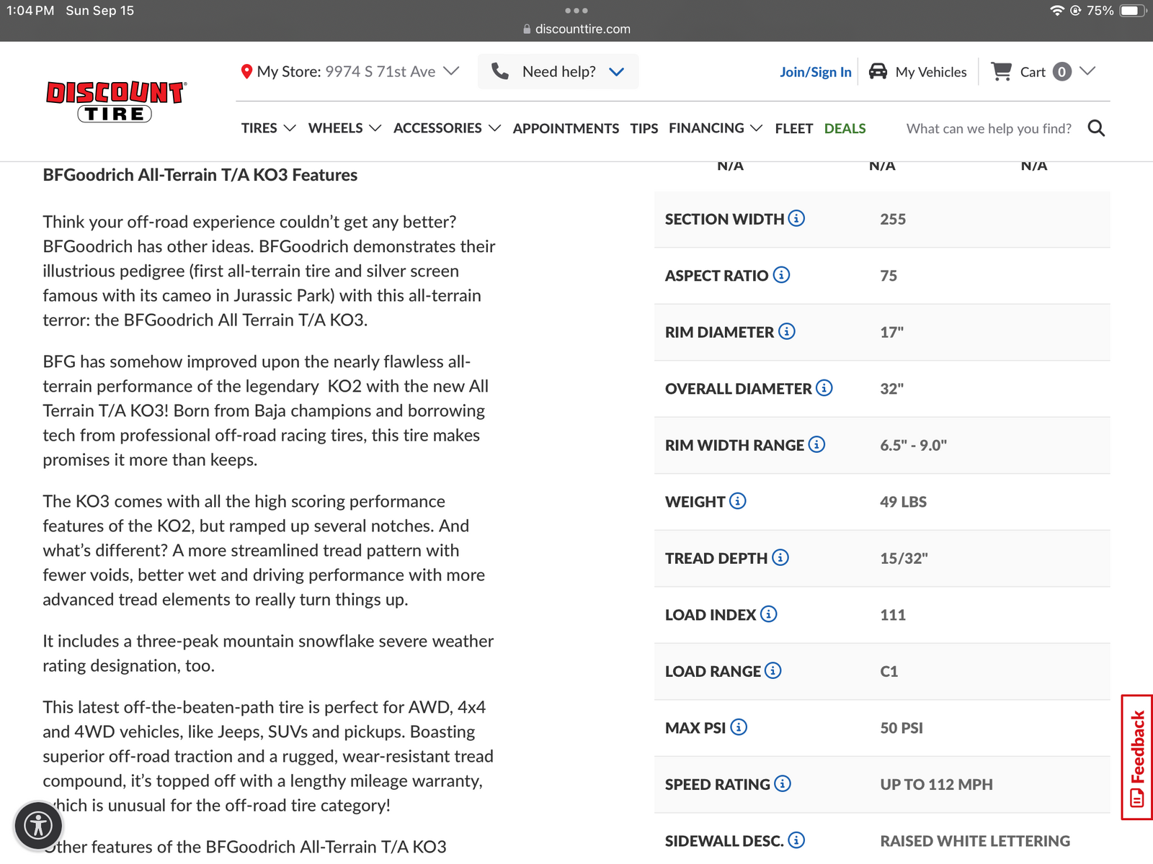Open the Feedback tab

click(1137, 757)
